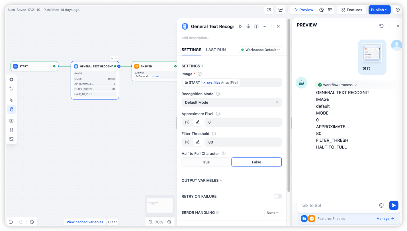Screen dimensions: 407x231
Task: Click the add node plus icon
Action: click(11, 80)
